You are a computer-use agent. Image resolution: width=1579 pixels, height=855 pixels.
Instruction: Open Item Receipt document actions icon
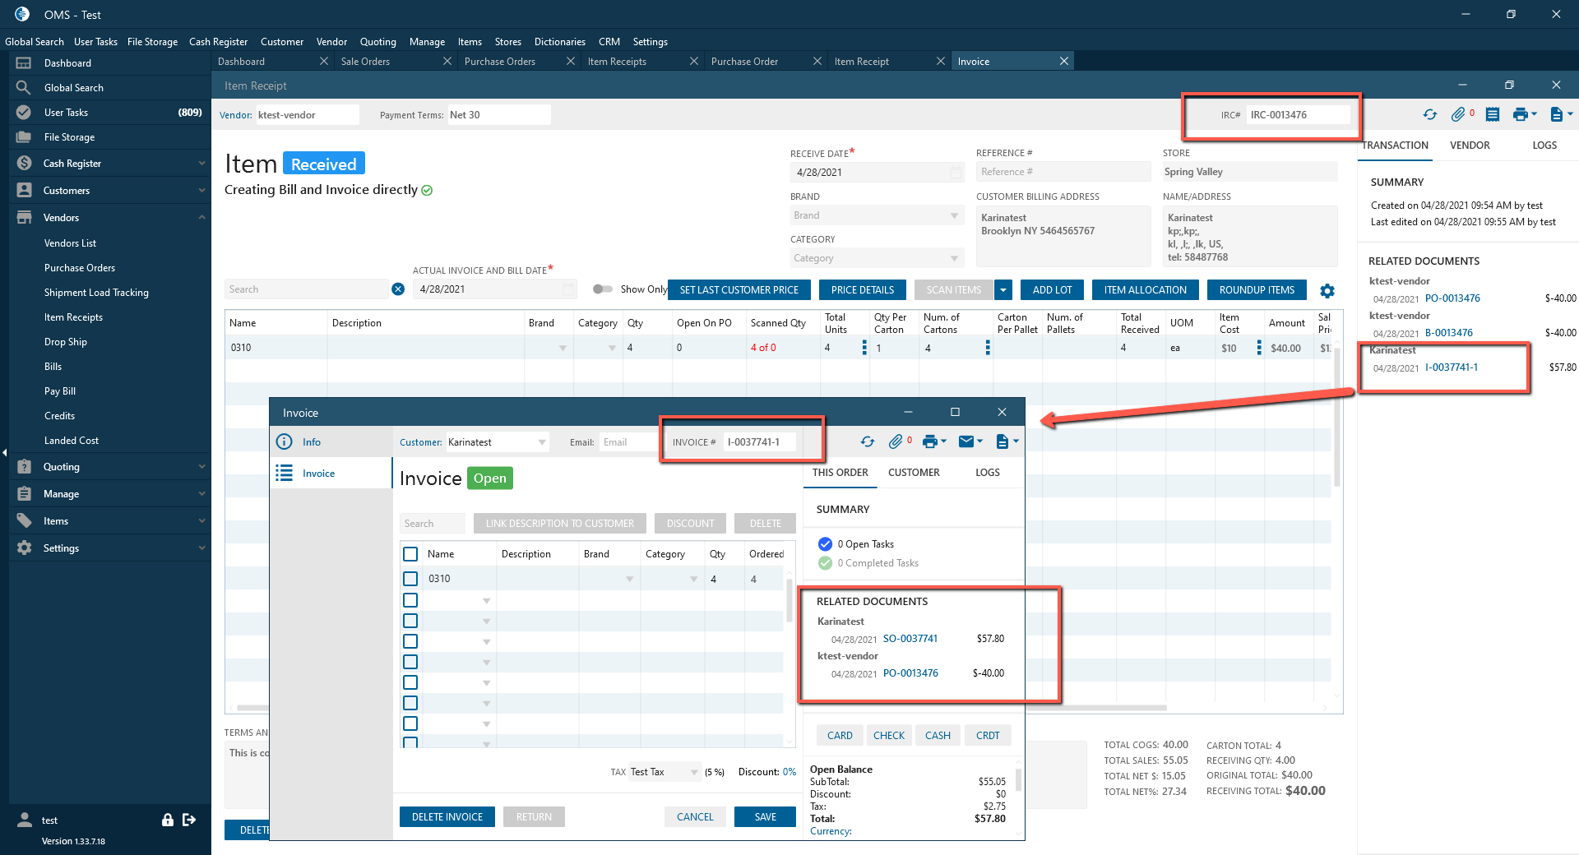click(x=1557, y=115)
